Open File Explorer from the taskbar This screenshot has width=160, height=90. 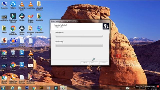[19, 88]
